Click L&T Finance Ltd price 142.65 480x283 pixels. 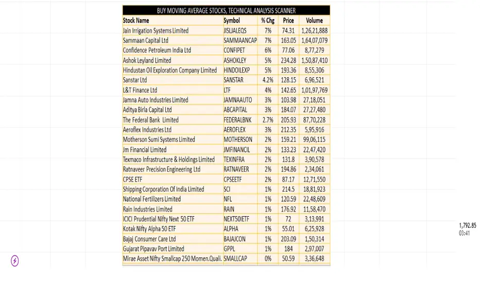pos(288,90)
